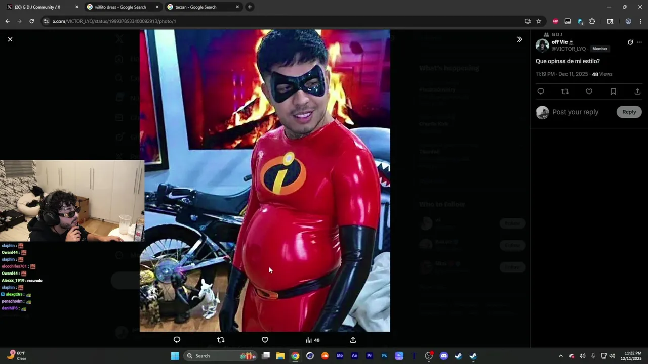The image size is (648, 364).
Task: Focus the 'Post your reply' field
Action: (575, 112)
